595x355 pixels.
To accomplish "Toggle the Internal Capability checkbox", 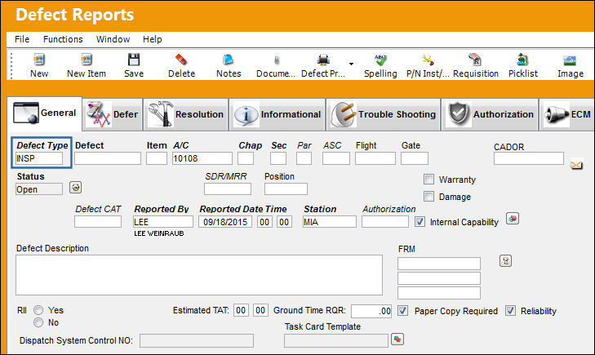I will click(420, 221).
